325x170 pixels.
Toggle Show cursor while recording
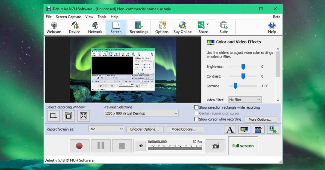[196, 119]
